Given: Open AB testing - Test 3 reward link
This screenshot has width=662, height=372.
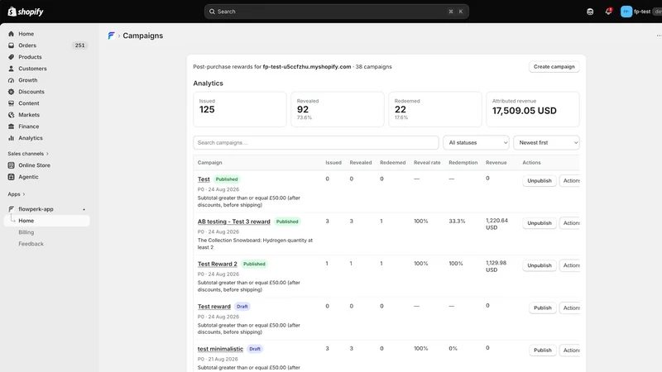Looking at the screenshot, I should 234,222.
